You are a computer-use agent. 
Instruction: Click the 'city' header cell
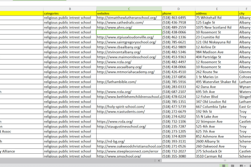point(245,13)
